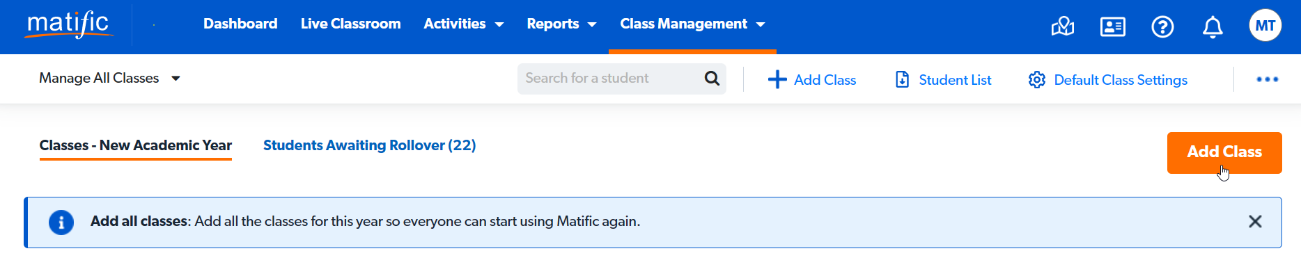Click the Matific logo
The image size is (1301, 267).
coord(68,24)
